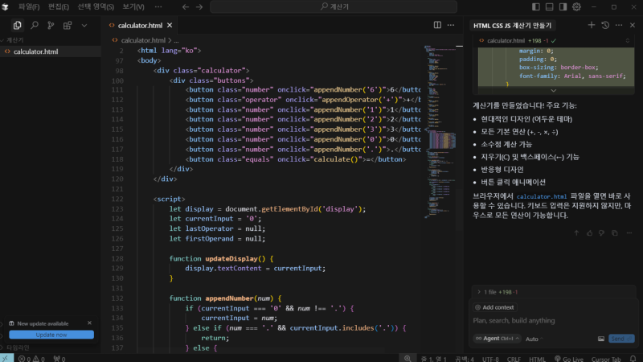This screenshot has width=643, height=362.
Task: Open settings gear in title bar
Action: [x=576, y=7]
